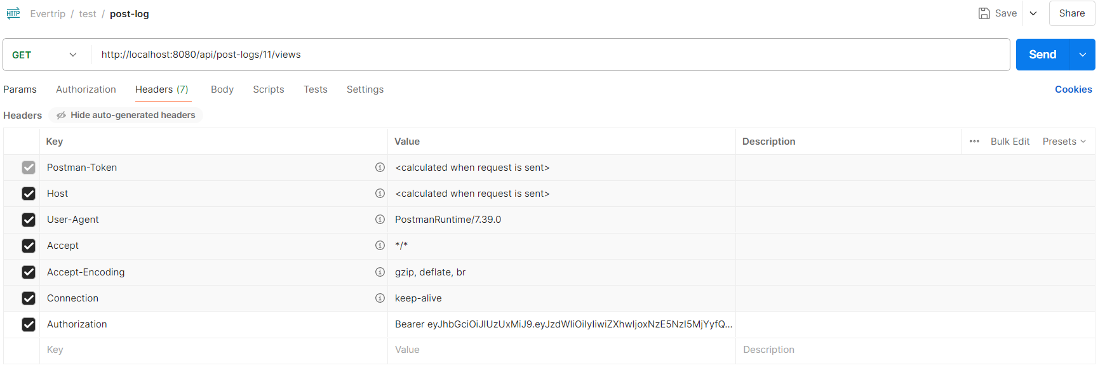The height and width of the screenshot is (370, 1105).
Task: Uncheck the Host header checkbox
Action: click(x=29, y=194)
